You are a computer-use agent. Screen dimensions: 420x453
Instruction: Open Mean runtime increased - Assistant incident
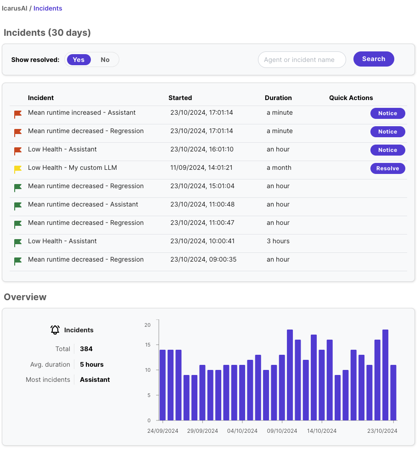tap(82, 112)
